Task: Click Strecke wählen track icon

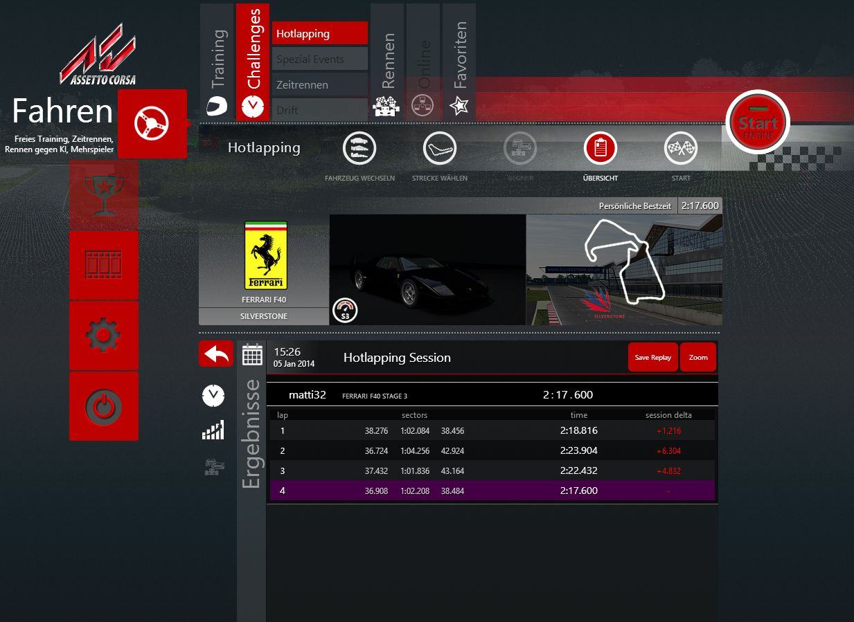Action: point(440,148)
